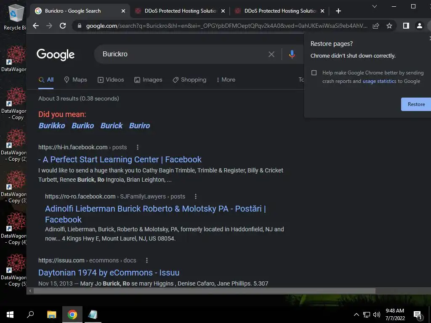Open the share page icon in address bar
The image size is (431, 323).
tap(376, 26)
